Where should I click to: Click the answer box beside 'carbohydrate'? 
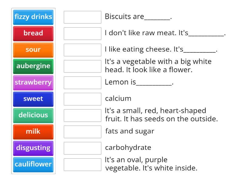[83, 148]
